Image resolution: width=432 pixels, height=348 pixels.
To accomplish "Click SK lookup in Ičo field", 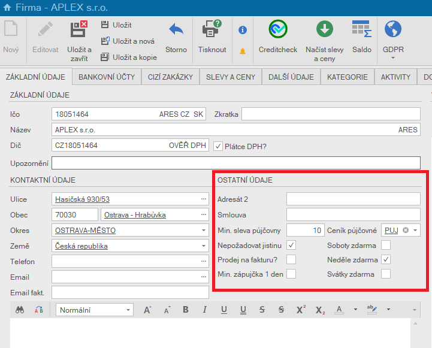I will pyautogui.click(x=198, y=114).
